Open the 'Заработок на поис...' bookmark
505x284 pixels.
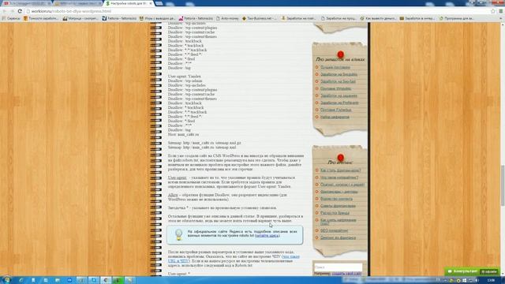[298, 18]
